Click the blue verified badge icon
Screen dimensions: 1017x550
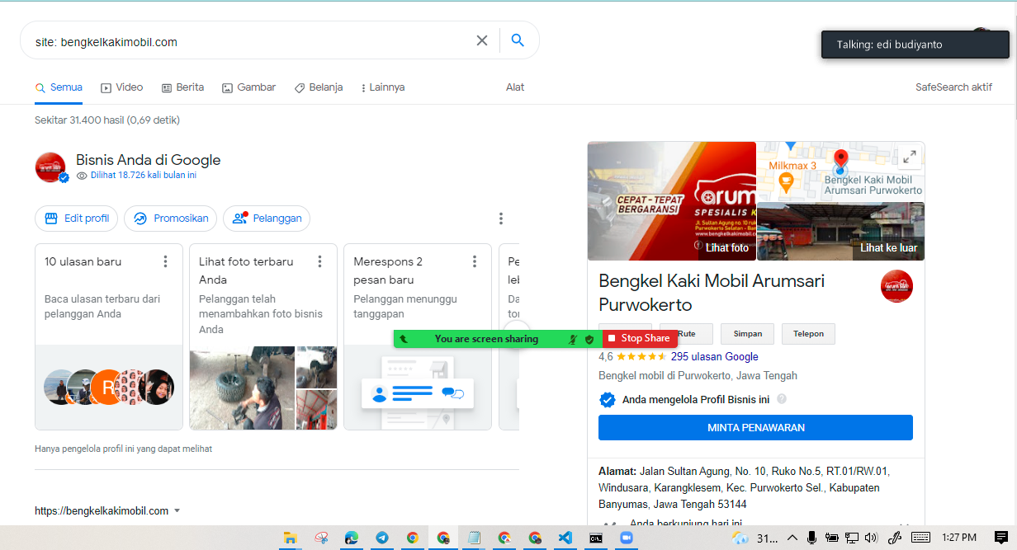click(x=607, y=400)
